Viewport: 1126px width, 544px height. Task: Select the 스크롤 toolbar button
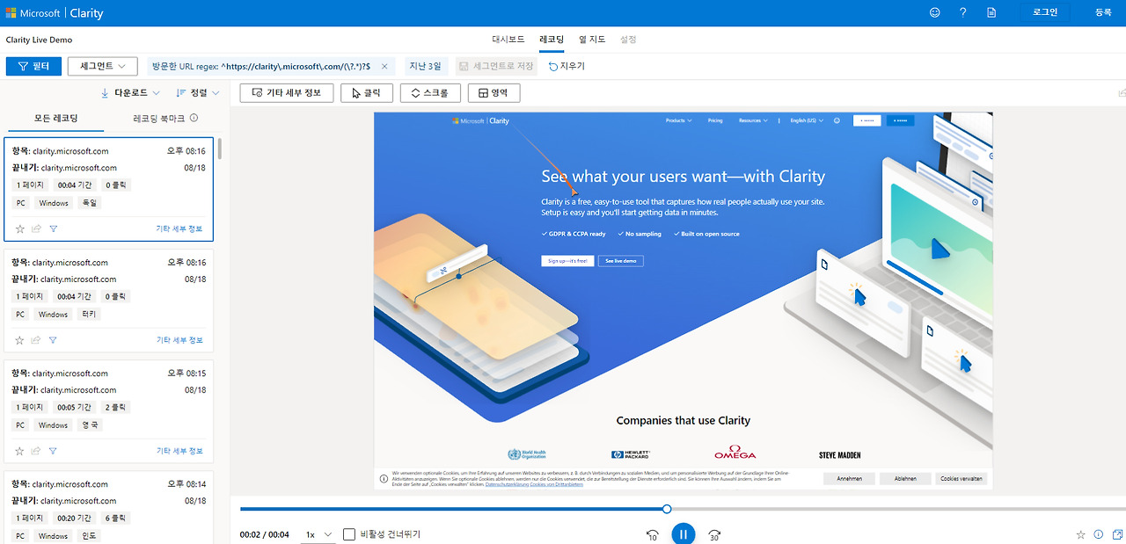click(x=430, y=92)
